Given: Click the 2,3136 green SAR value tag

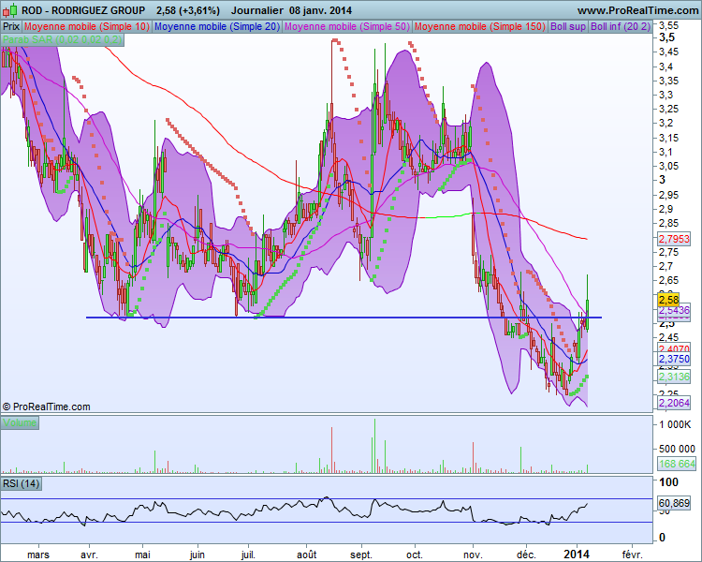Looking at the screenshot, I should coord(674,377).
